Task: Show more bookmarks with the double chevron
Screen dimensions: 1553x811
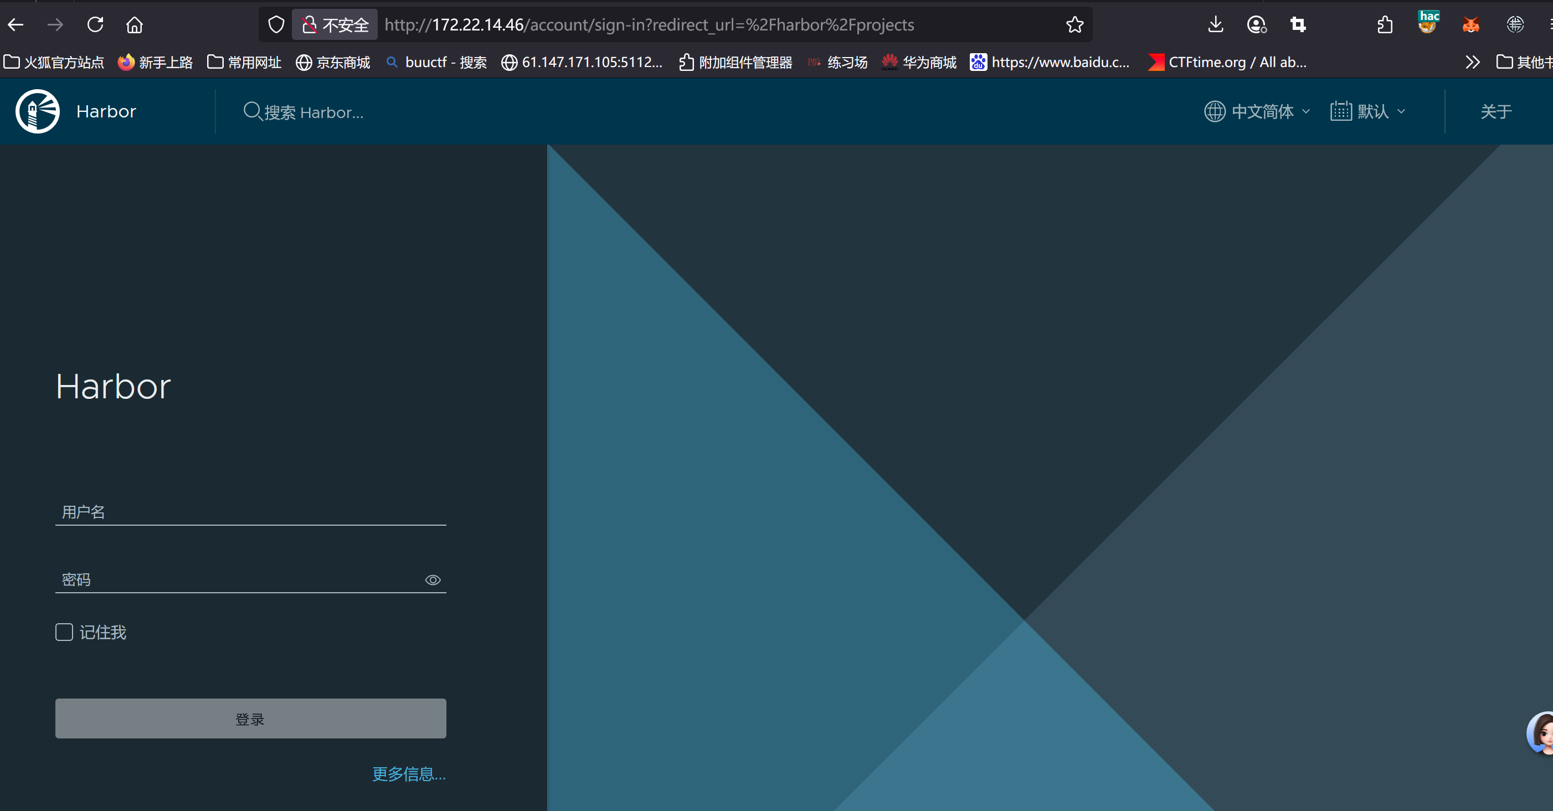Action: click(x=1472, y=62)
